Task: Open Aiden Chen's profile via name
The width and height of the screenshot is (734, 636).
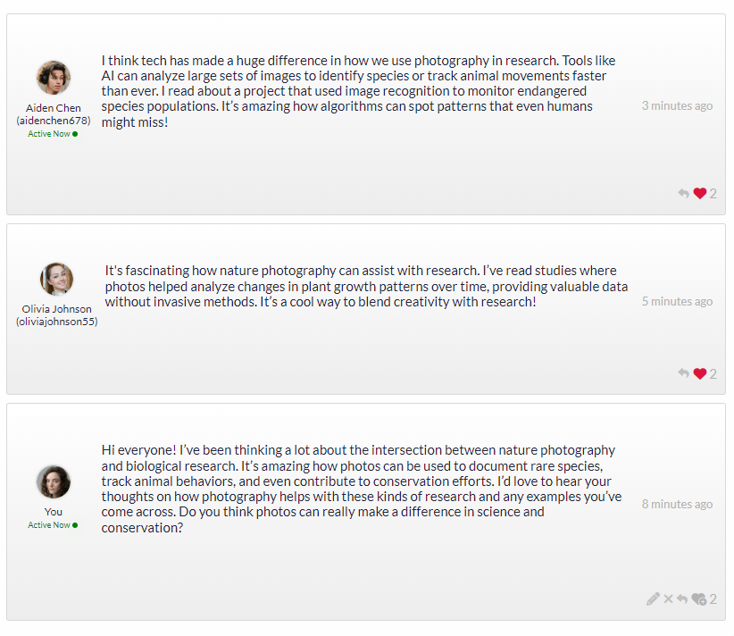Action: 54,108
